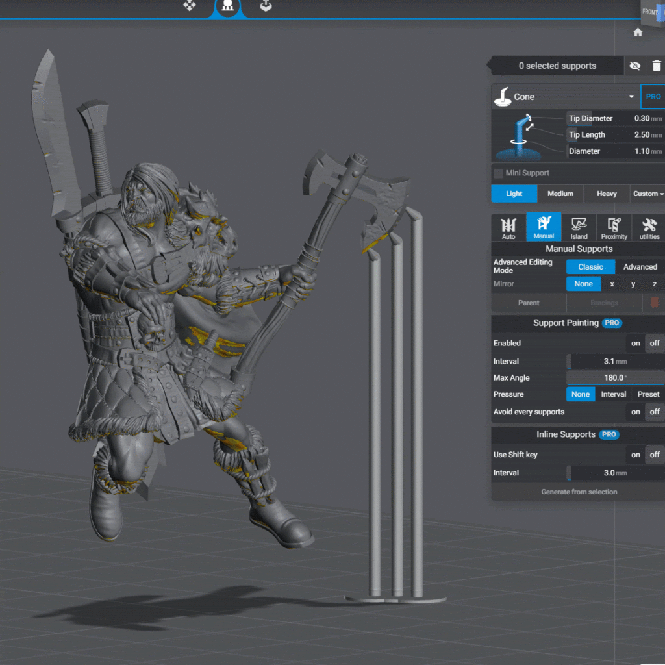This screenshot has height=665, width=665.
Task: Open the Layout move-arrows workspace icon
Action: click(190, 6)
